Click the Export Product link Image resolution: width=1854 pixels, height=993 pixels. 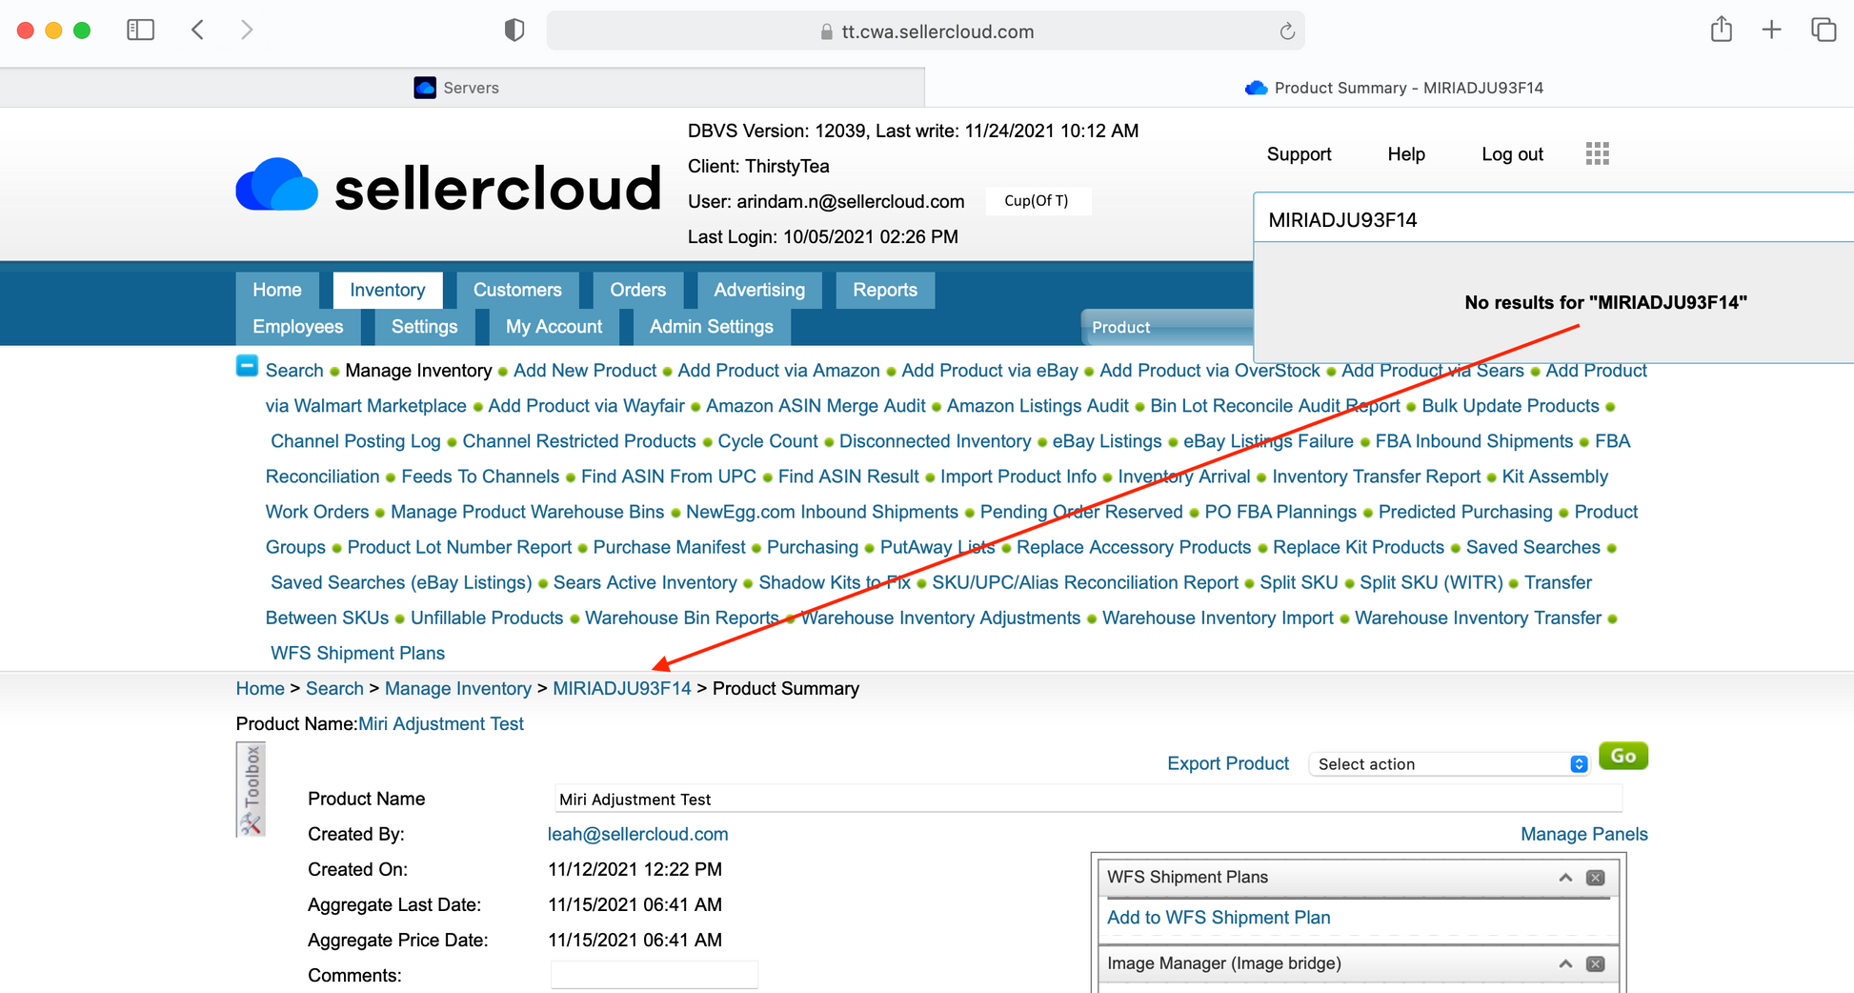[1227, 763]
